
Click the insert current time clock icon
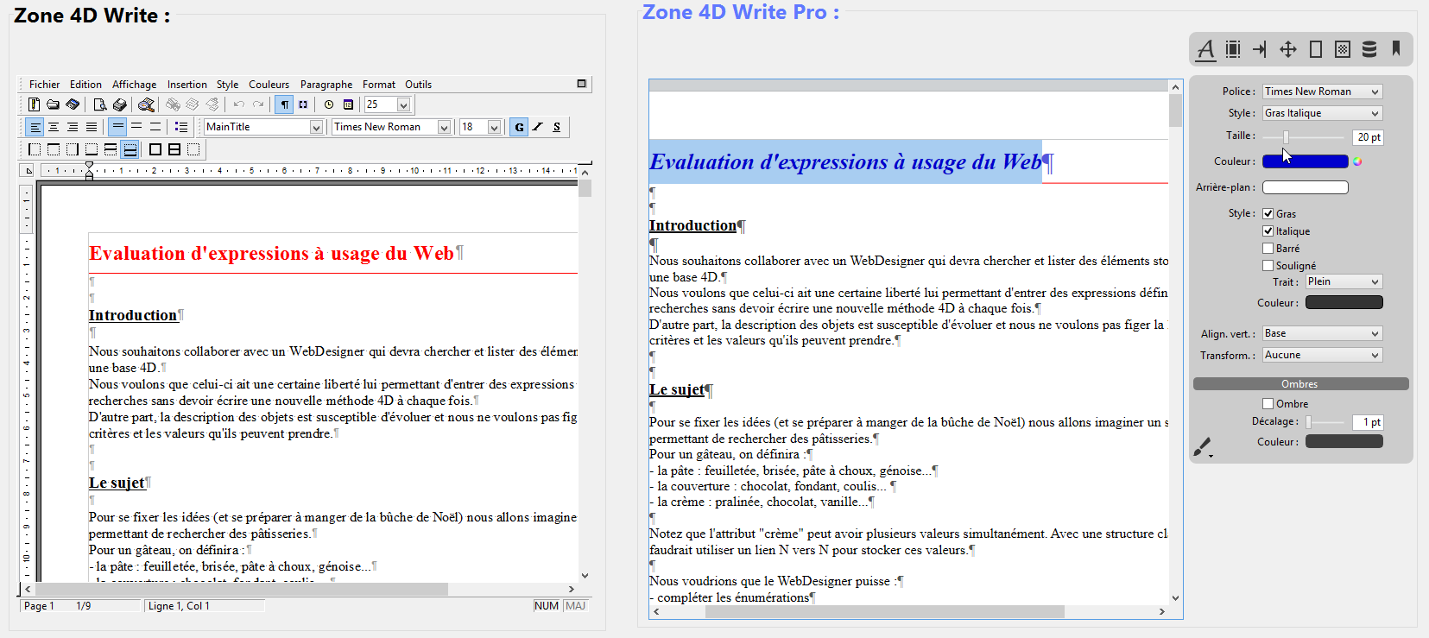[329, 104]
